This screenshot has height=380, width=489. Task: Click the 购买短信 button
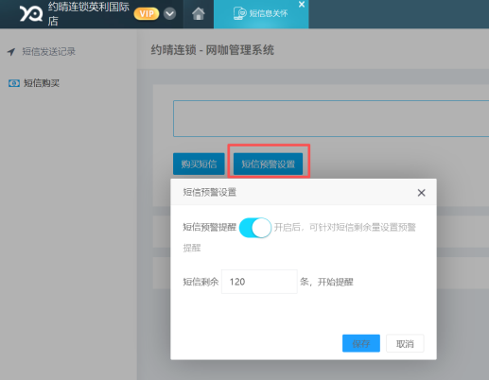tap(199, 164)
